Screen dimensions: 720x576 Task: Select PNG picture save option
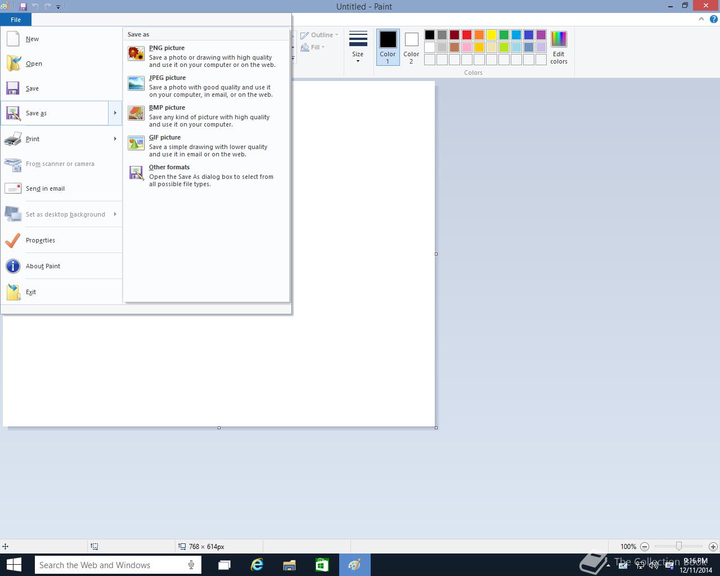click(x=206, y=56)
